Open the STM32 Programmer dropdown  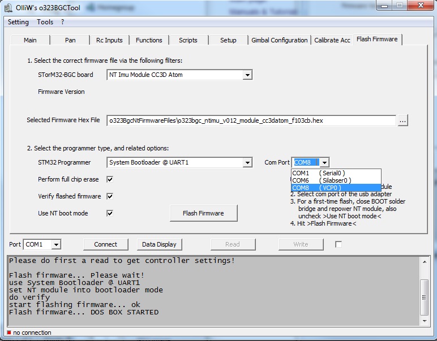coord(247,163)
